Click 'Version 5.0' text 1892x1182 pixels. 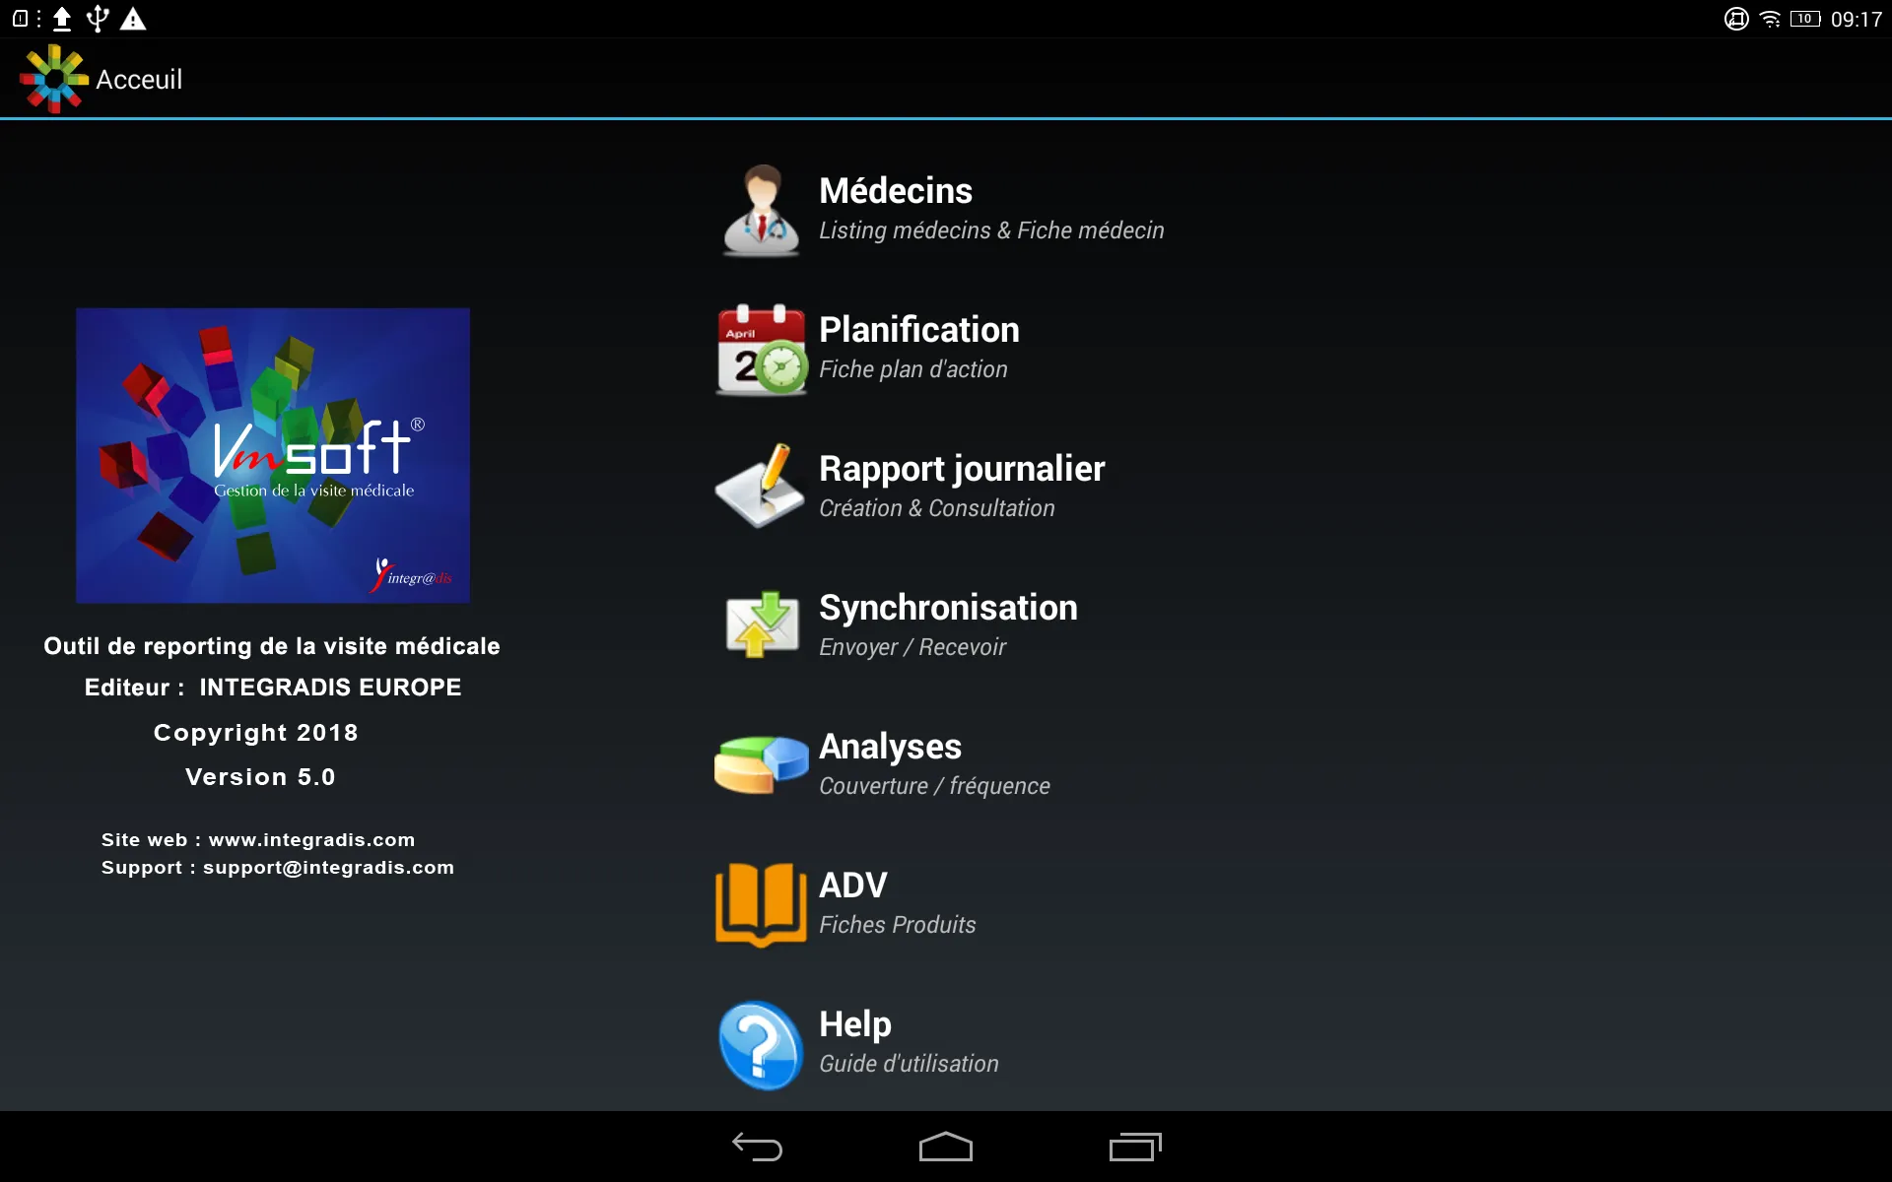(x=261, y=777)
